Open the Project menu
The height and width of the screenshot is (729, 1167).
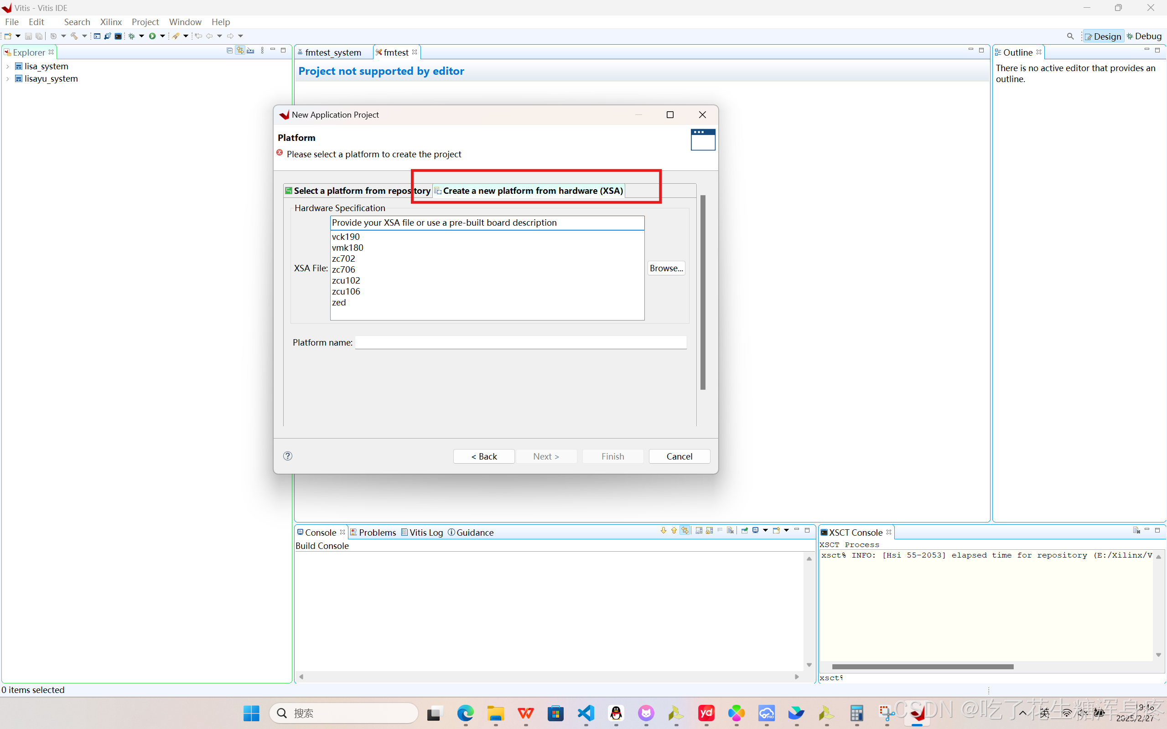coord(145,22)
